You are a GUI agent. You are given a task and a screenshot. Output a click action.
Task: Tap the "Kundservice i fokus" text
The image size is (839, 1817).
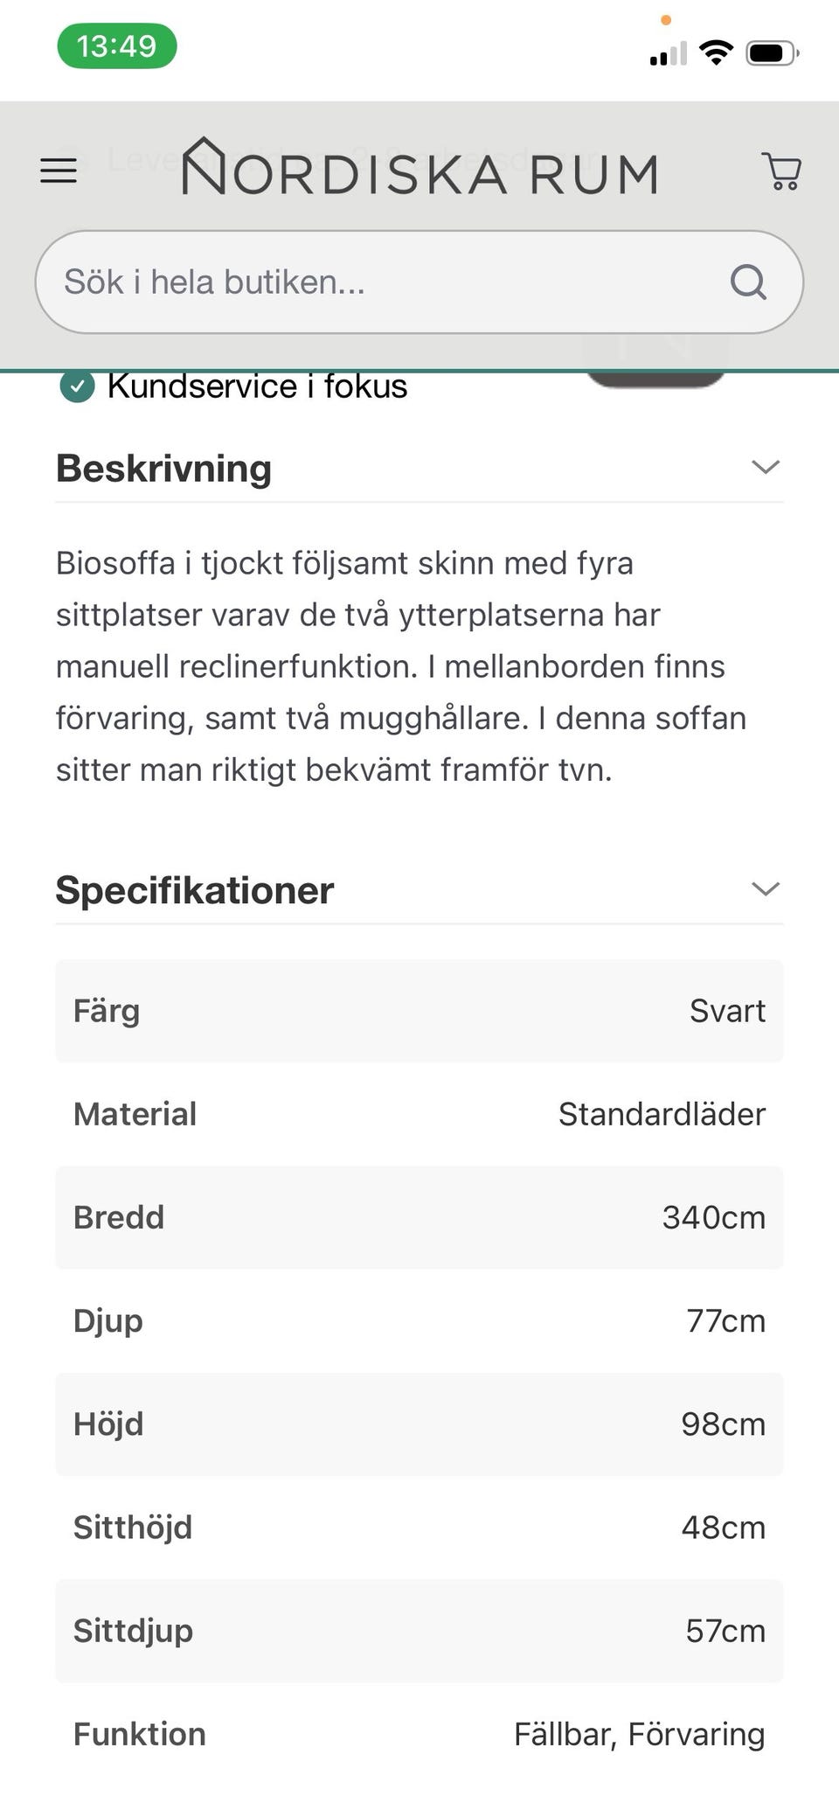(x=257, y=386)
